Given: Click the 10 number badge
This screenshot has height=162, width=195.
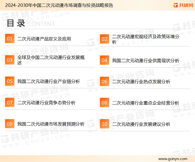Looking at the screenshot, I should pyautogui.click(x=105, y=124).
